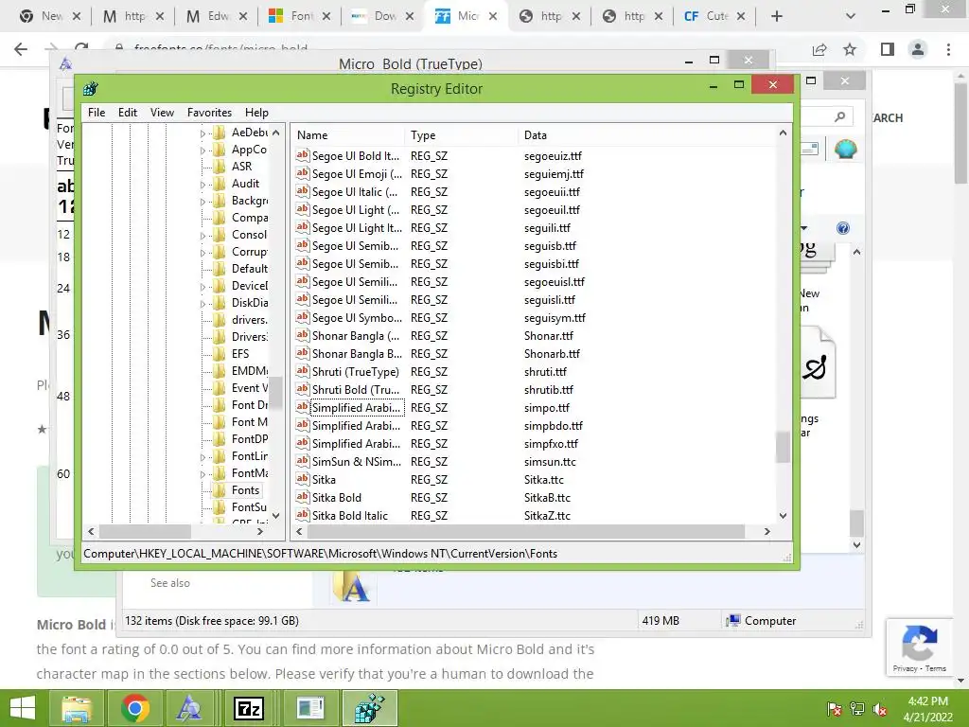Open the Favorites menu
The height and width of the screenshot is (727, 969).
tap(209, 113)
